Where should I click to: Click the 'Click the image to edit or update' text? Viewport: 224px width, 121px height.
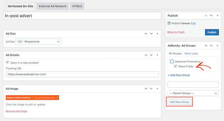tap(25, 105)
